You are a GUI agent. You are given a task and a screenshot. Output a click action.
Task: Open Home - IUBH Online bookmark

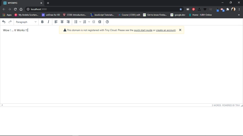[200, 15]
